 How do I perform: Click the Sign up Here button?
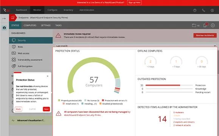(x=134, y=3)
